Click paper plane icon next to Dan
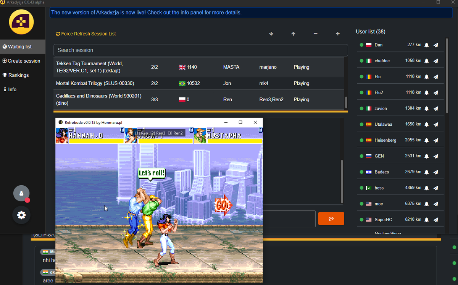This screenshot has width=458, height=285. [436, 45]
